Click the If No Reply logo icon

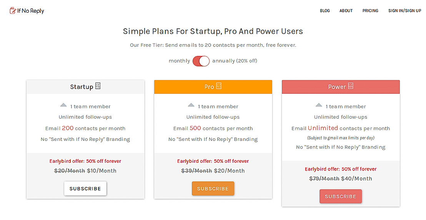pyautogui.click(x=13, y=11)
